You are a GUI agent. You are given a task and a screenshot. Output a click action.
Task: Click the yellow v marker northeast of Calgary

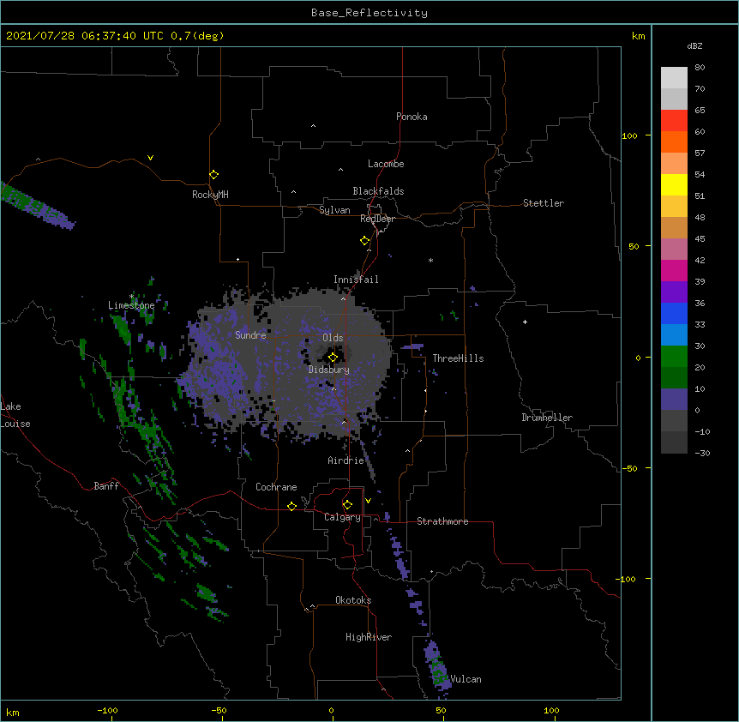(x=368, y=501)
